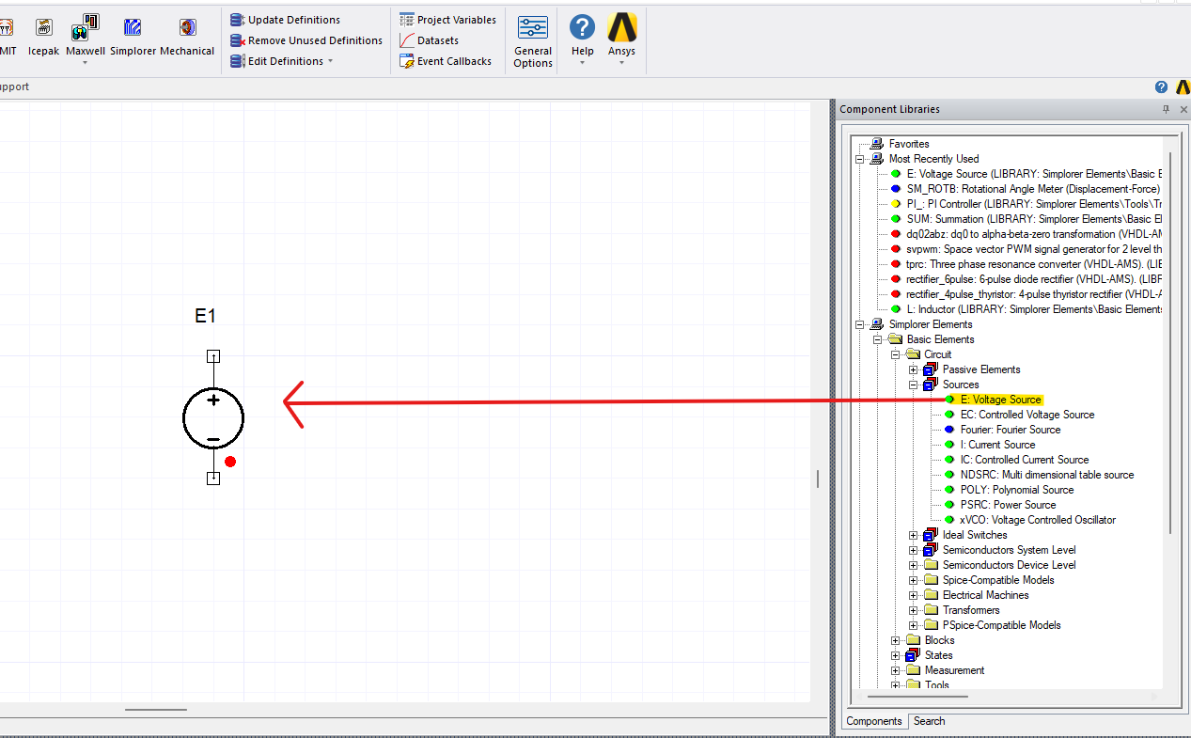Viewport: 1191px width, 738px height.
Task: Toggle auto-hide pin on Component Libraries panel
Action: point(1166,108)
